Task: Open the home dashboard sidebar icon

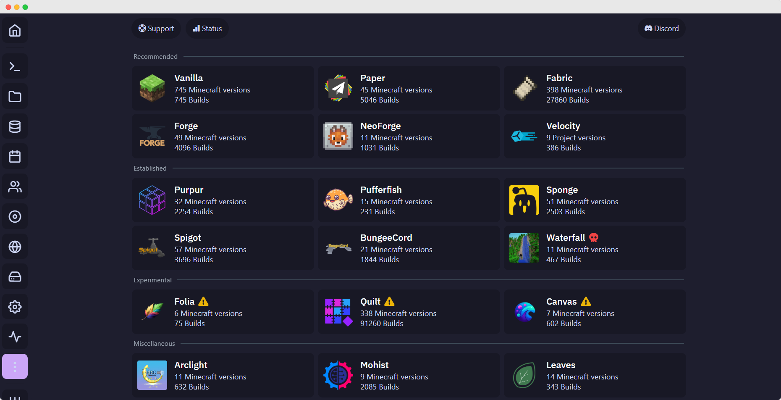Action: point(15,31)
